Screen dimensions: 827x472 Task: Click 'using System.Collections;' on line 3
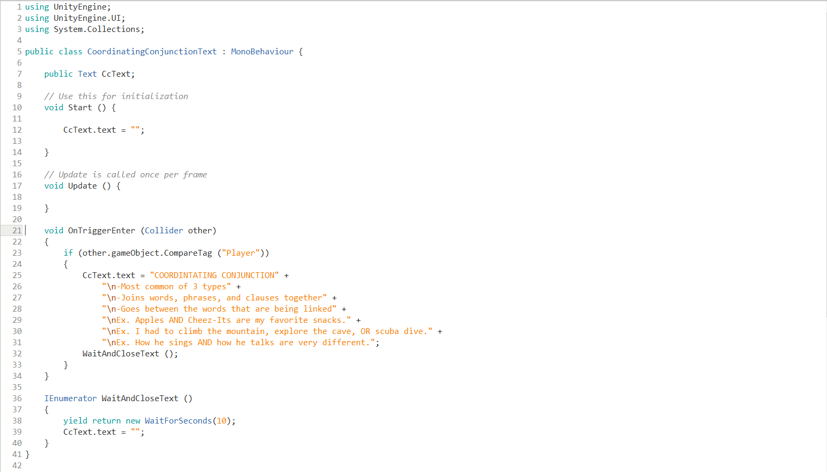tap(85, 29)
